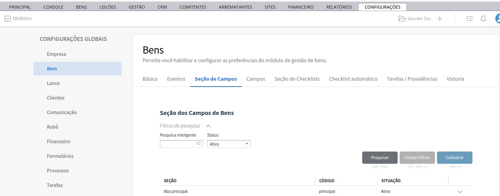Open the task checklist icon in header

[x=469, y=18]
